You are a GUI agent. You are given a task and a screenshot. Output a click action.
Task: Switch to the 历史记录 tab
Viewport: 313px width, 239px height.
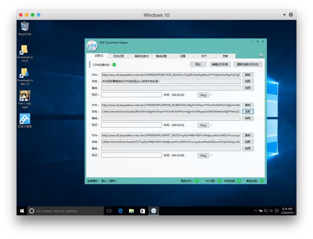119,56
